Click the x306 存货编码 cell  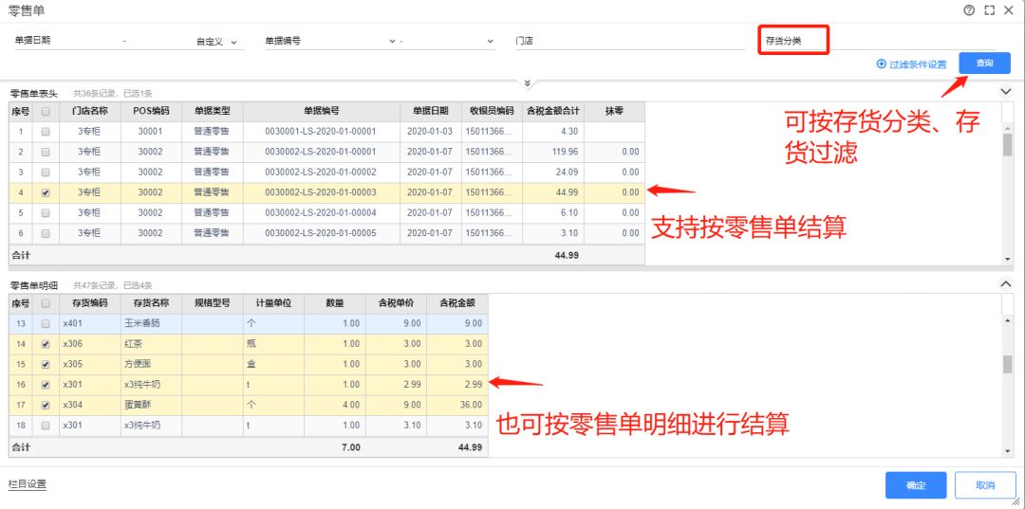point(90,345)
